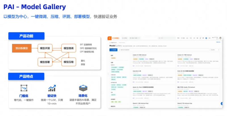Expand the collapsed sidebar chevron arrow
The height and width of the screenshot is (116, 227).
[x=108, y=74]
